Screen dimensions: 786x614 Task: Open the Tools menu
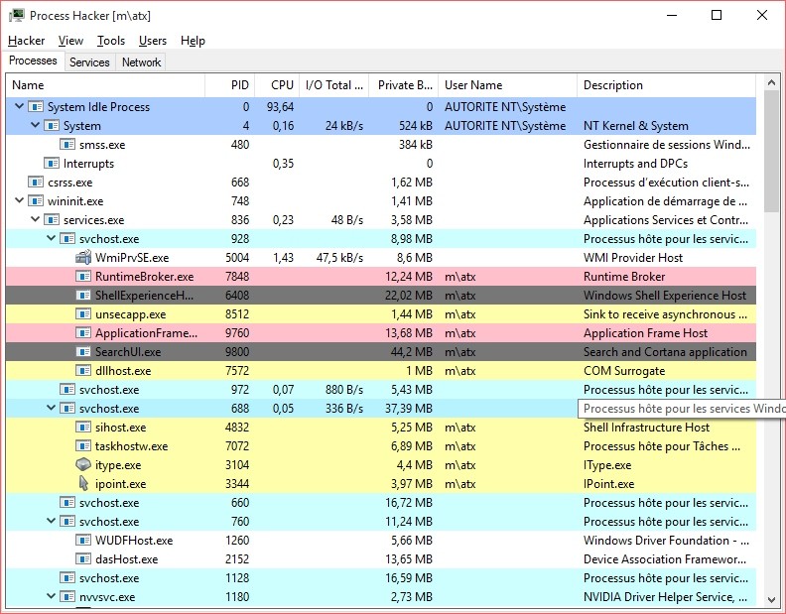pyautogui.click(x=111, y=41)
